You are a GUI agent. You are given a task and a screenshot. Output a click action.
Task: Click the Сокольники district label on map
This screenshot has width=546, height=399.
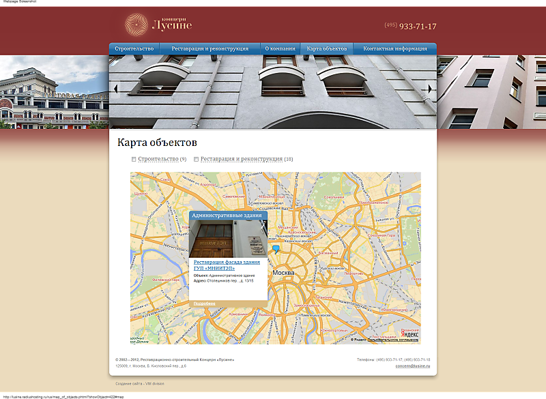click(334, 197)
